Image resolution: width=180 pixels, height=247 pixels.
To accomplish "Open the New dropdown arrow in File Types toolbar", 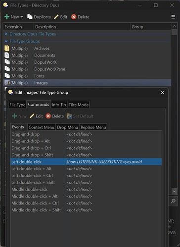I will pos(22,17).
